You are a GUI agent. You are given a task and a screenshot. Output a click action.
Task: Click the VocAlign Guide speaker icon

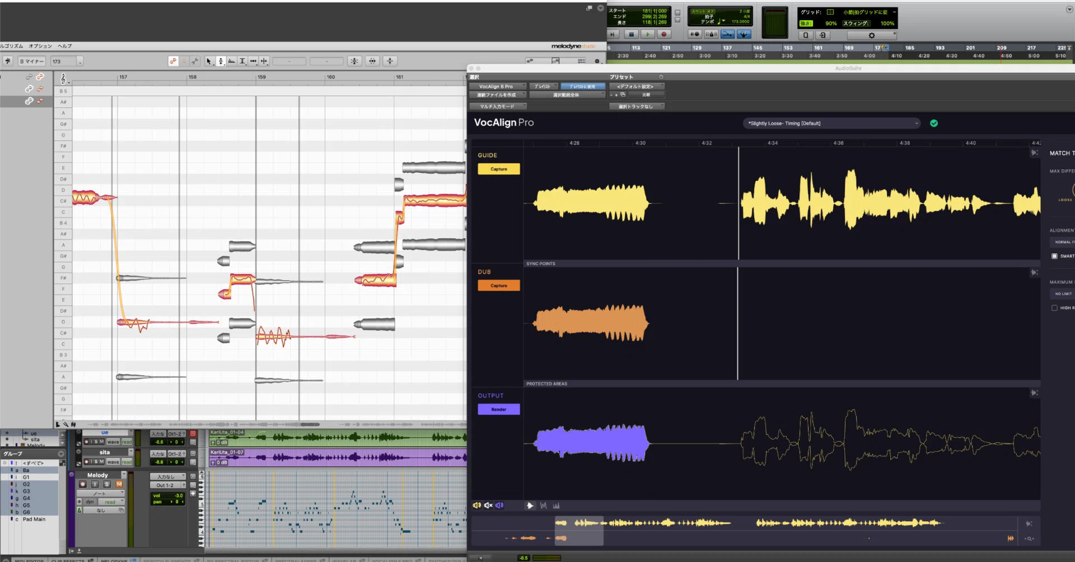click(x=477, y=506)
